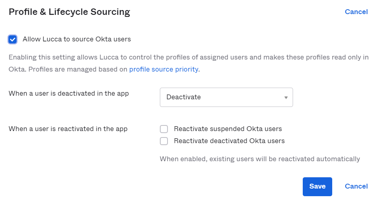Click 'When a user is reactivated in the app' label
The width and height of the screenshot is (375, 201).
68,129
